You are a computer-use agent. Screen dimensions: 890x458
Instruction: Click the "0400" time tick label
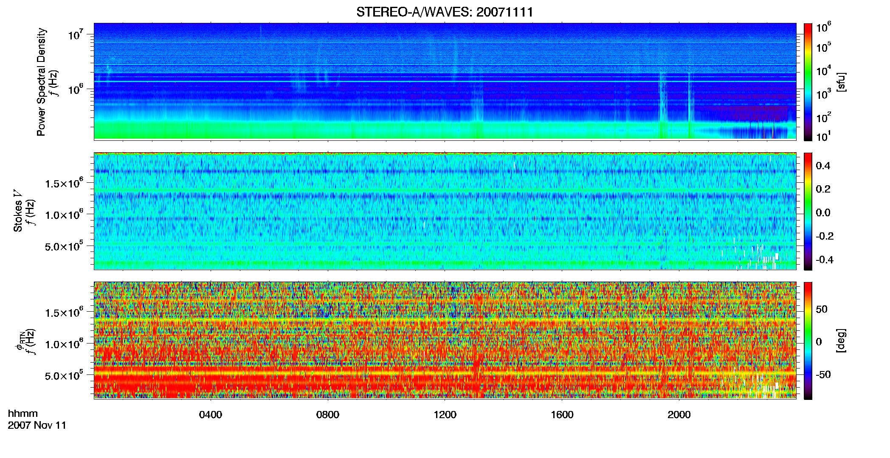(x=211, y=415)
